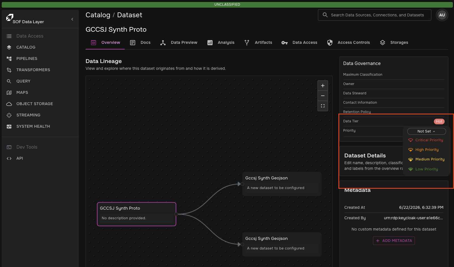Click the Data Access list icon in the sidebar
Screen dimensions: 454x267
pyautogui.click(x=9, y=36)
